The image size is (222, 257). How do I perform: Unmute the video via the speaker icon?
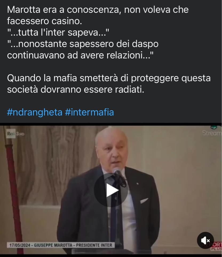coord(205,240)
